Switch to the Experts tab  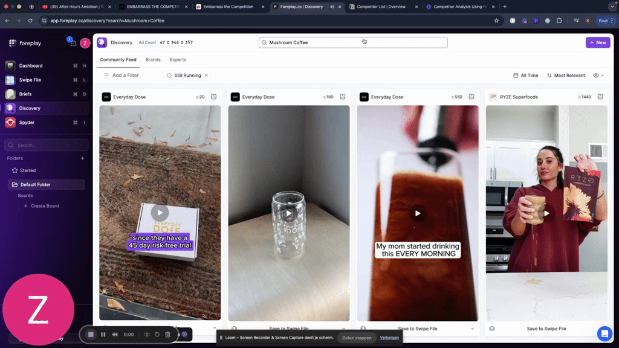point(178,60)
